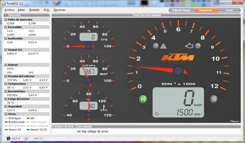Click the 0,801 V oxygen sensor value
Screen dimensions: 245x143
(12, 53)
